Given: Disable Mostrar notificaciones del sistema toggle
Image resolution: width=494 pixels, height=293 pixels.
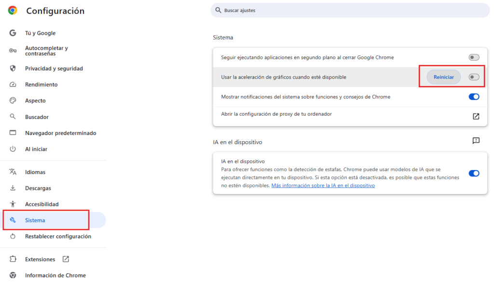Looking at the screenshot, I should [474, 96].
